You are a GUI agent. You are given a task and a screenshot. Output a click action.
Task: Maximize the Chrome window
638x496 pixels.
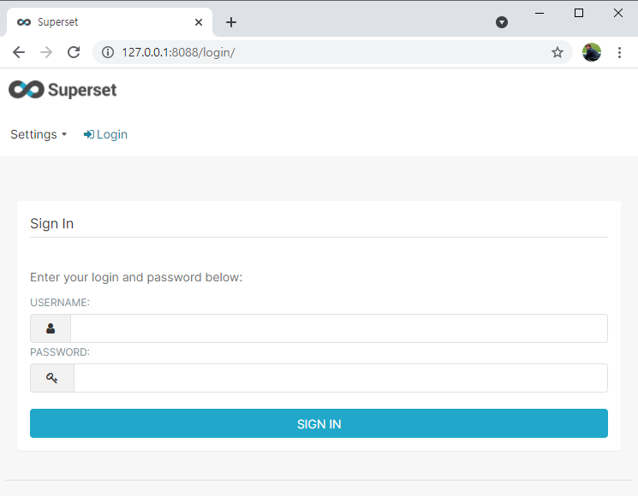[579, 13]
